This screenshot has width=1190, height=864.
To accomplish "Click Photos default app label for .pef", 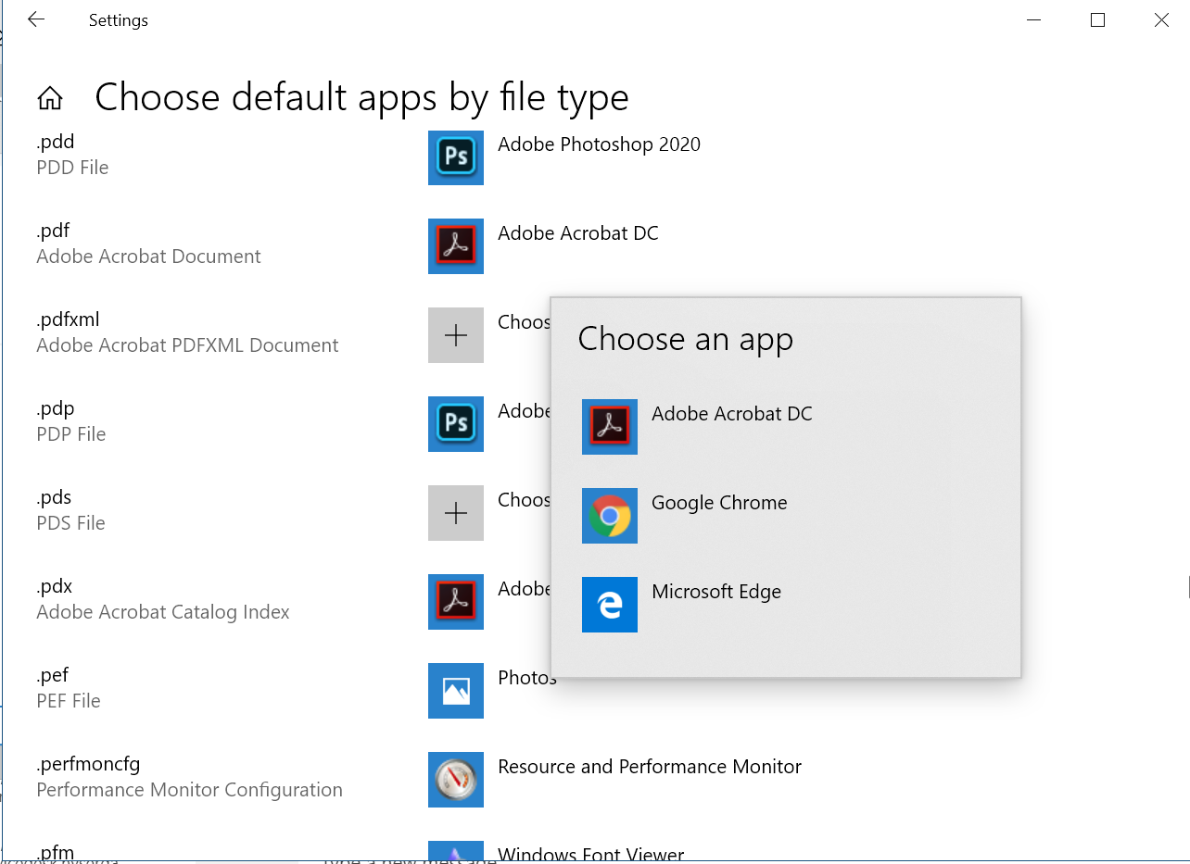I will [526, 678].
